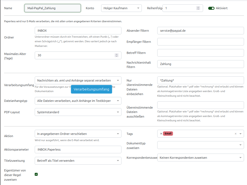This screenshot has width=247, height=185.
Task: Expand the Dokumenttyp zuweisen dropdown
Action: pyautogui.click(x=200, y=145)
